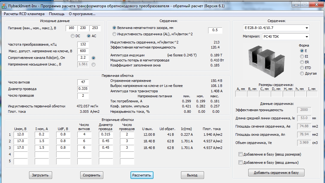This screenshot has width=325, height=183.
Task: Choose the ETD core shape option
Action: tap(302, 68)
